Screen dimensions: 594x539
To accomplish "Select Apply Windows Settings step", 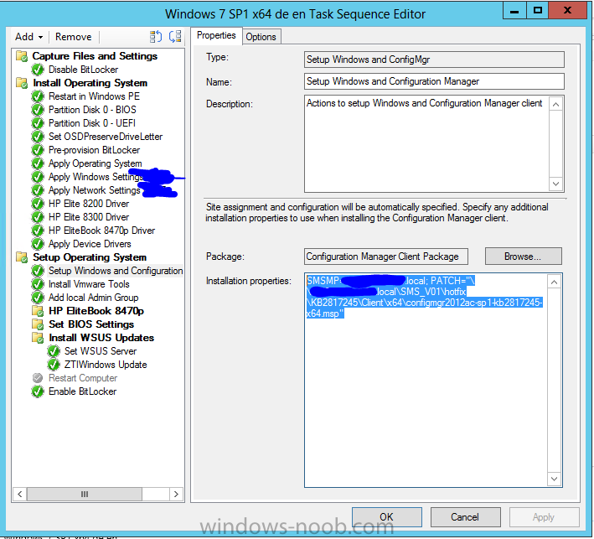I will tap(96, 177).
